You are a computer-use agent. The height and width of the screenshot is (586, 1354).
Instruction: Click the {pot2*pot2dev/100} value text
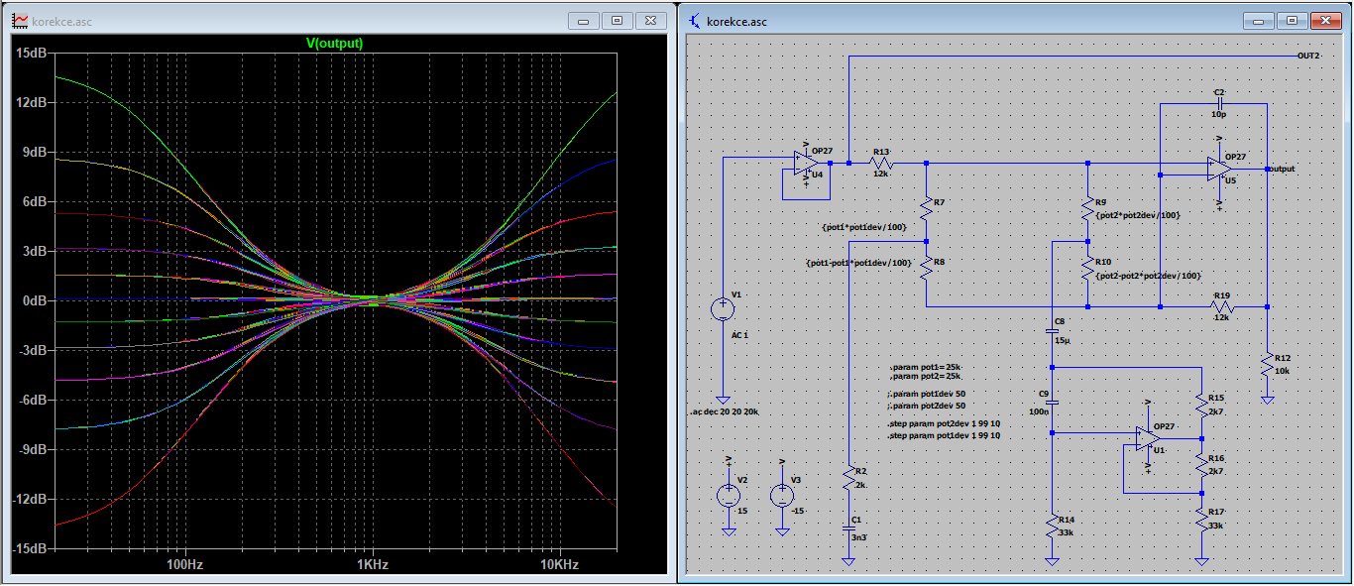tap(1137, 214)
